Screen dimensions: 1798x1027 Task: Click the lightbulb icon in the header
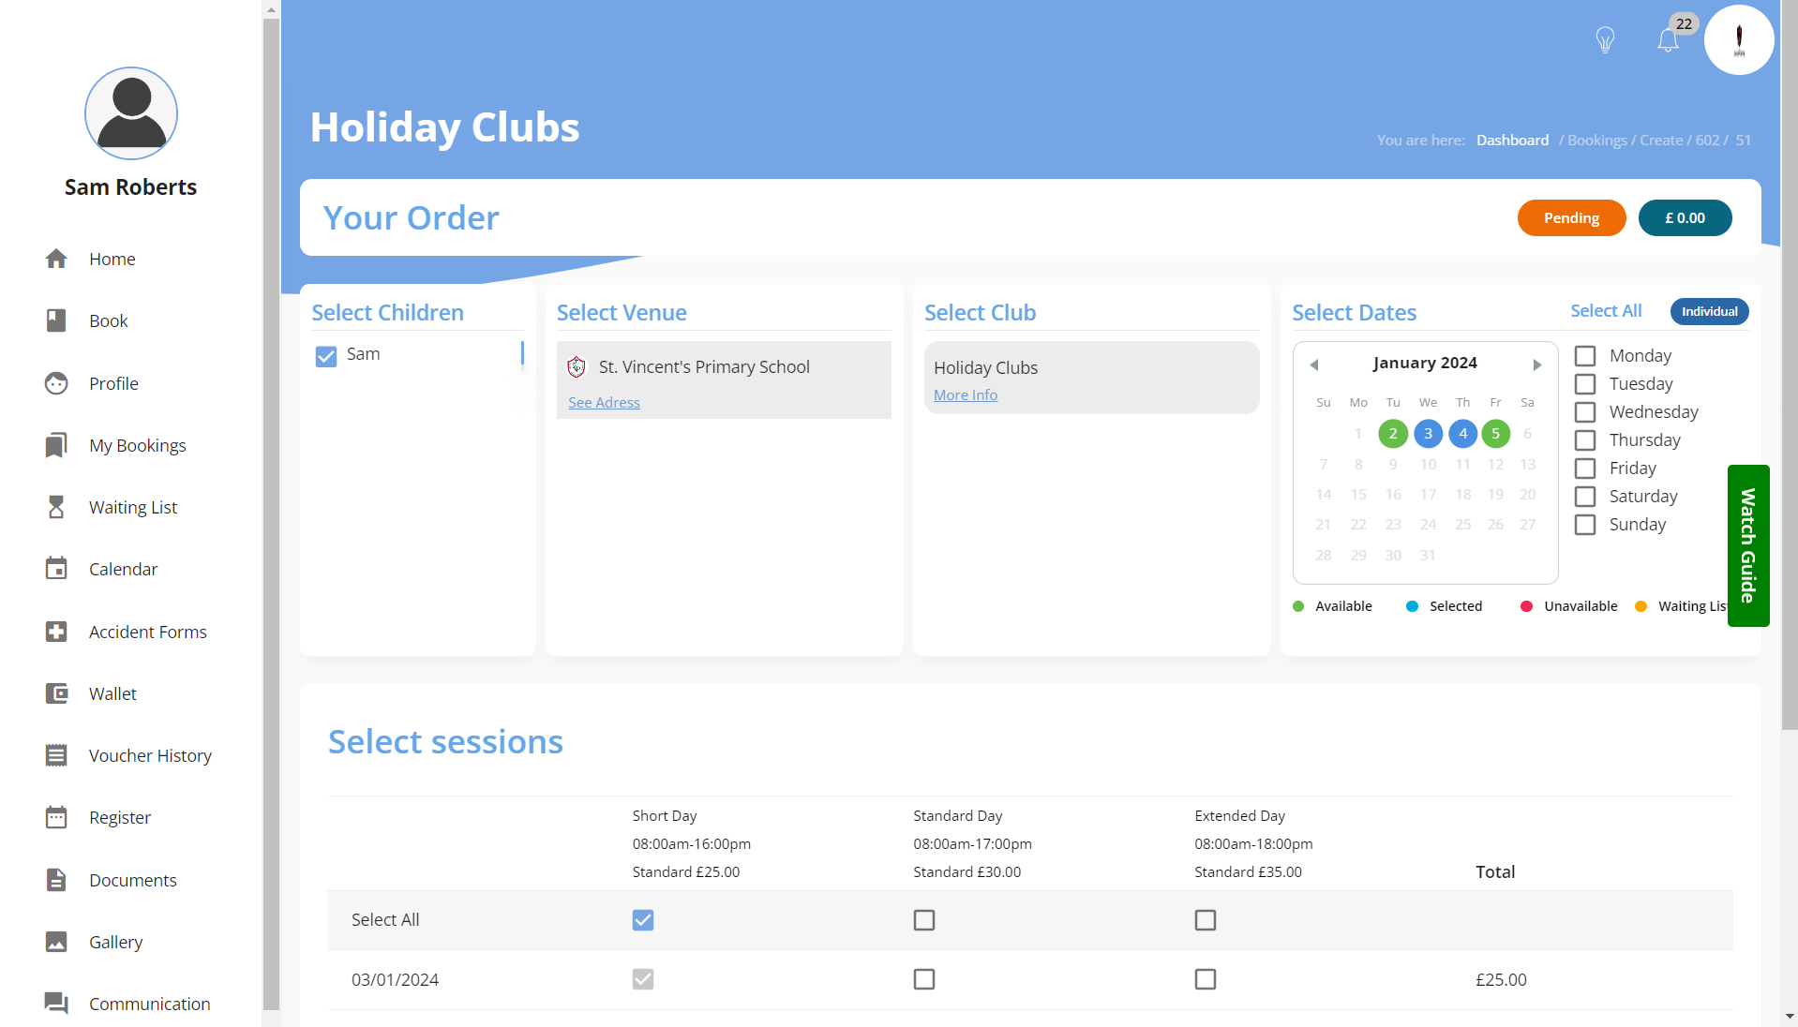(x=1604, y=39)
